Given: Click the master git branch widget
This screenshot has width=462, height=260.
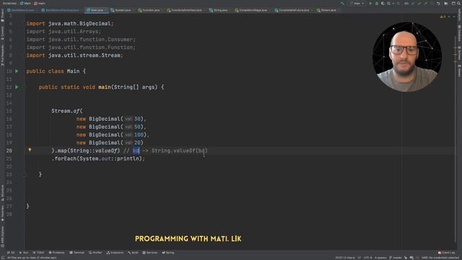Looking at the screenshot, I should pyautogui.click(x=396, y=258).
